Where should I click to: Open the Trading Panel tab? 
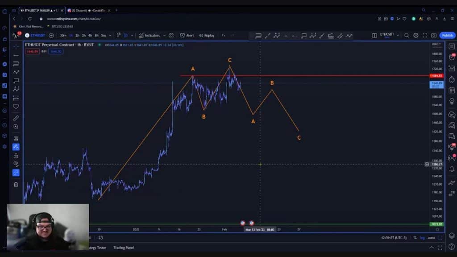124,248
